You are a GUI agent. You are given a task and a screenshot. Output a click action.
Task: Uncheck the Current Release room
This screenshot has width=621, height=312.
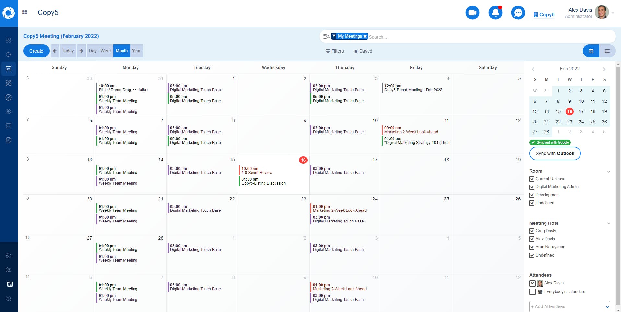532,179
